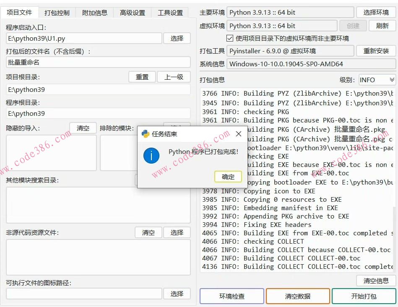Click the 刷新 button
Screen dimensions: 398x307
382,26
